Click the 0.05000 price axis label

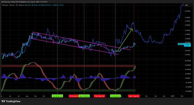[187, 25]
